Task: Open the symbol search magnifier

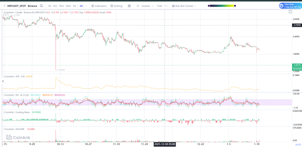Action: tap(41, 6)
